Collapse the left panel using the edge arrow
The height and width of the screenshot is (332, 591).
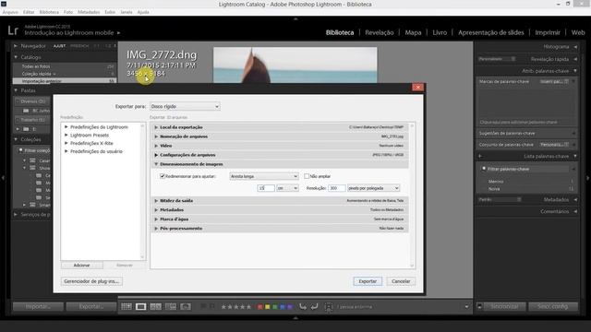[3, 178]
